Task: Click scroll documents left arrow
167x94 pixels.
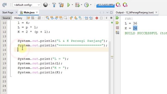Action: [100, 13]
